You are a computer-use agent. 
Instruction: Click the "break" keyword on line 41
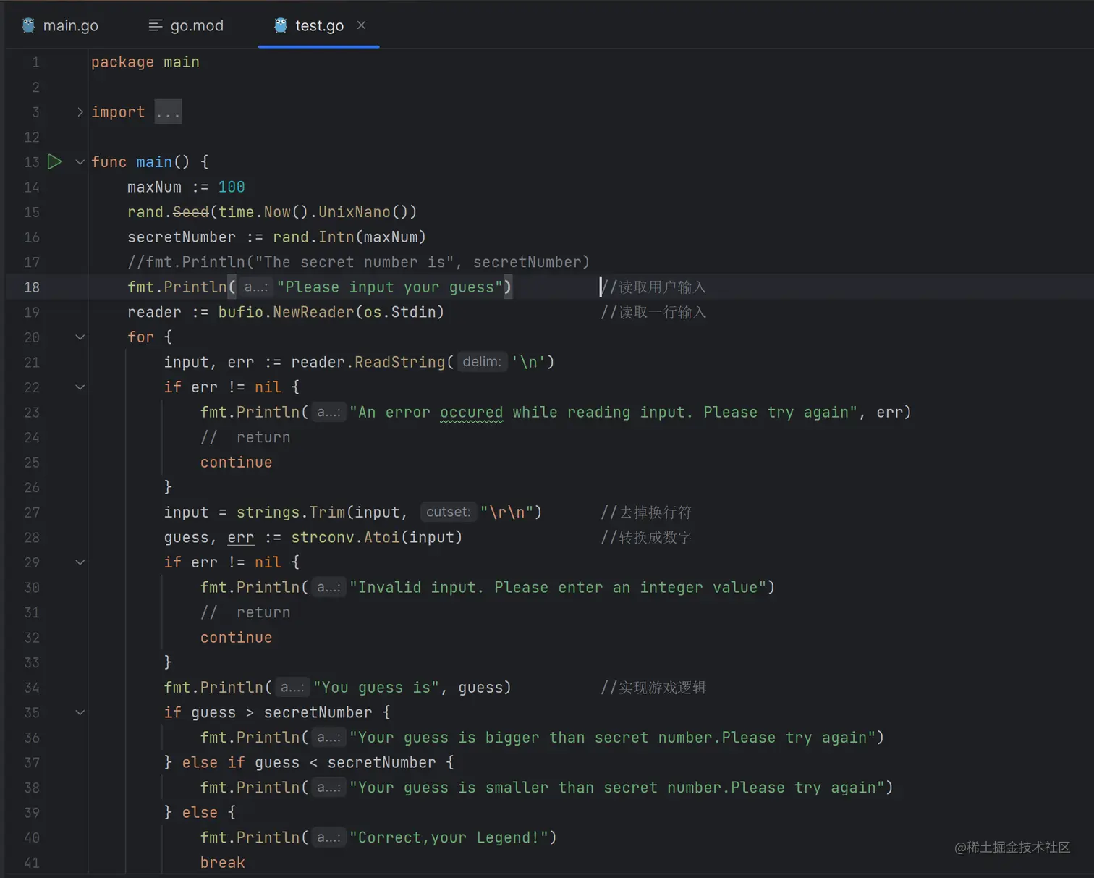[223, 863]
